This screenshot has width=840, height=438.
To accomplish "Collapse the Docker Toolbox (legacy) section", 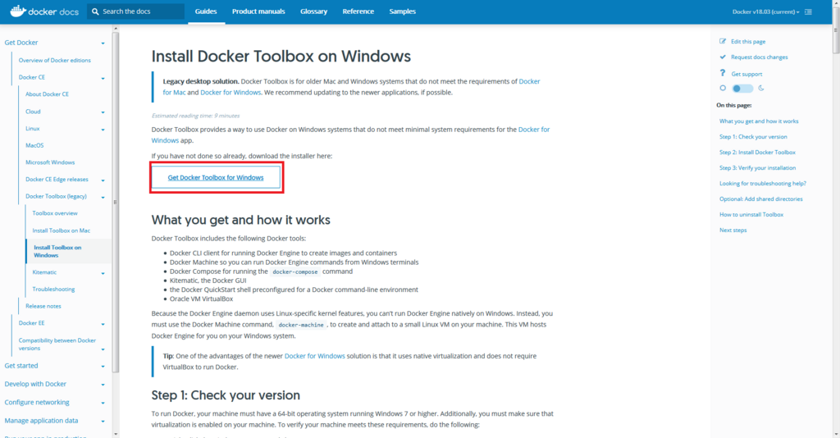I will point(103,197).
